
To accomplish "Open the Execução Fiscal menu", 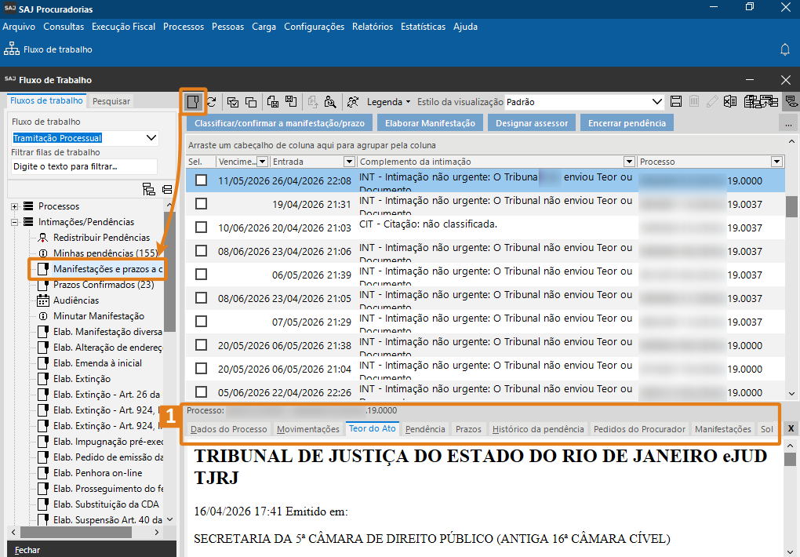I will click(123, 27).
